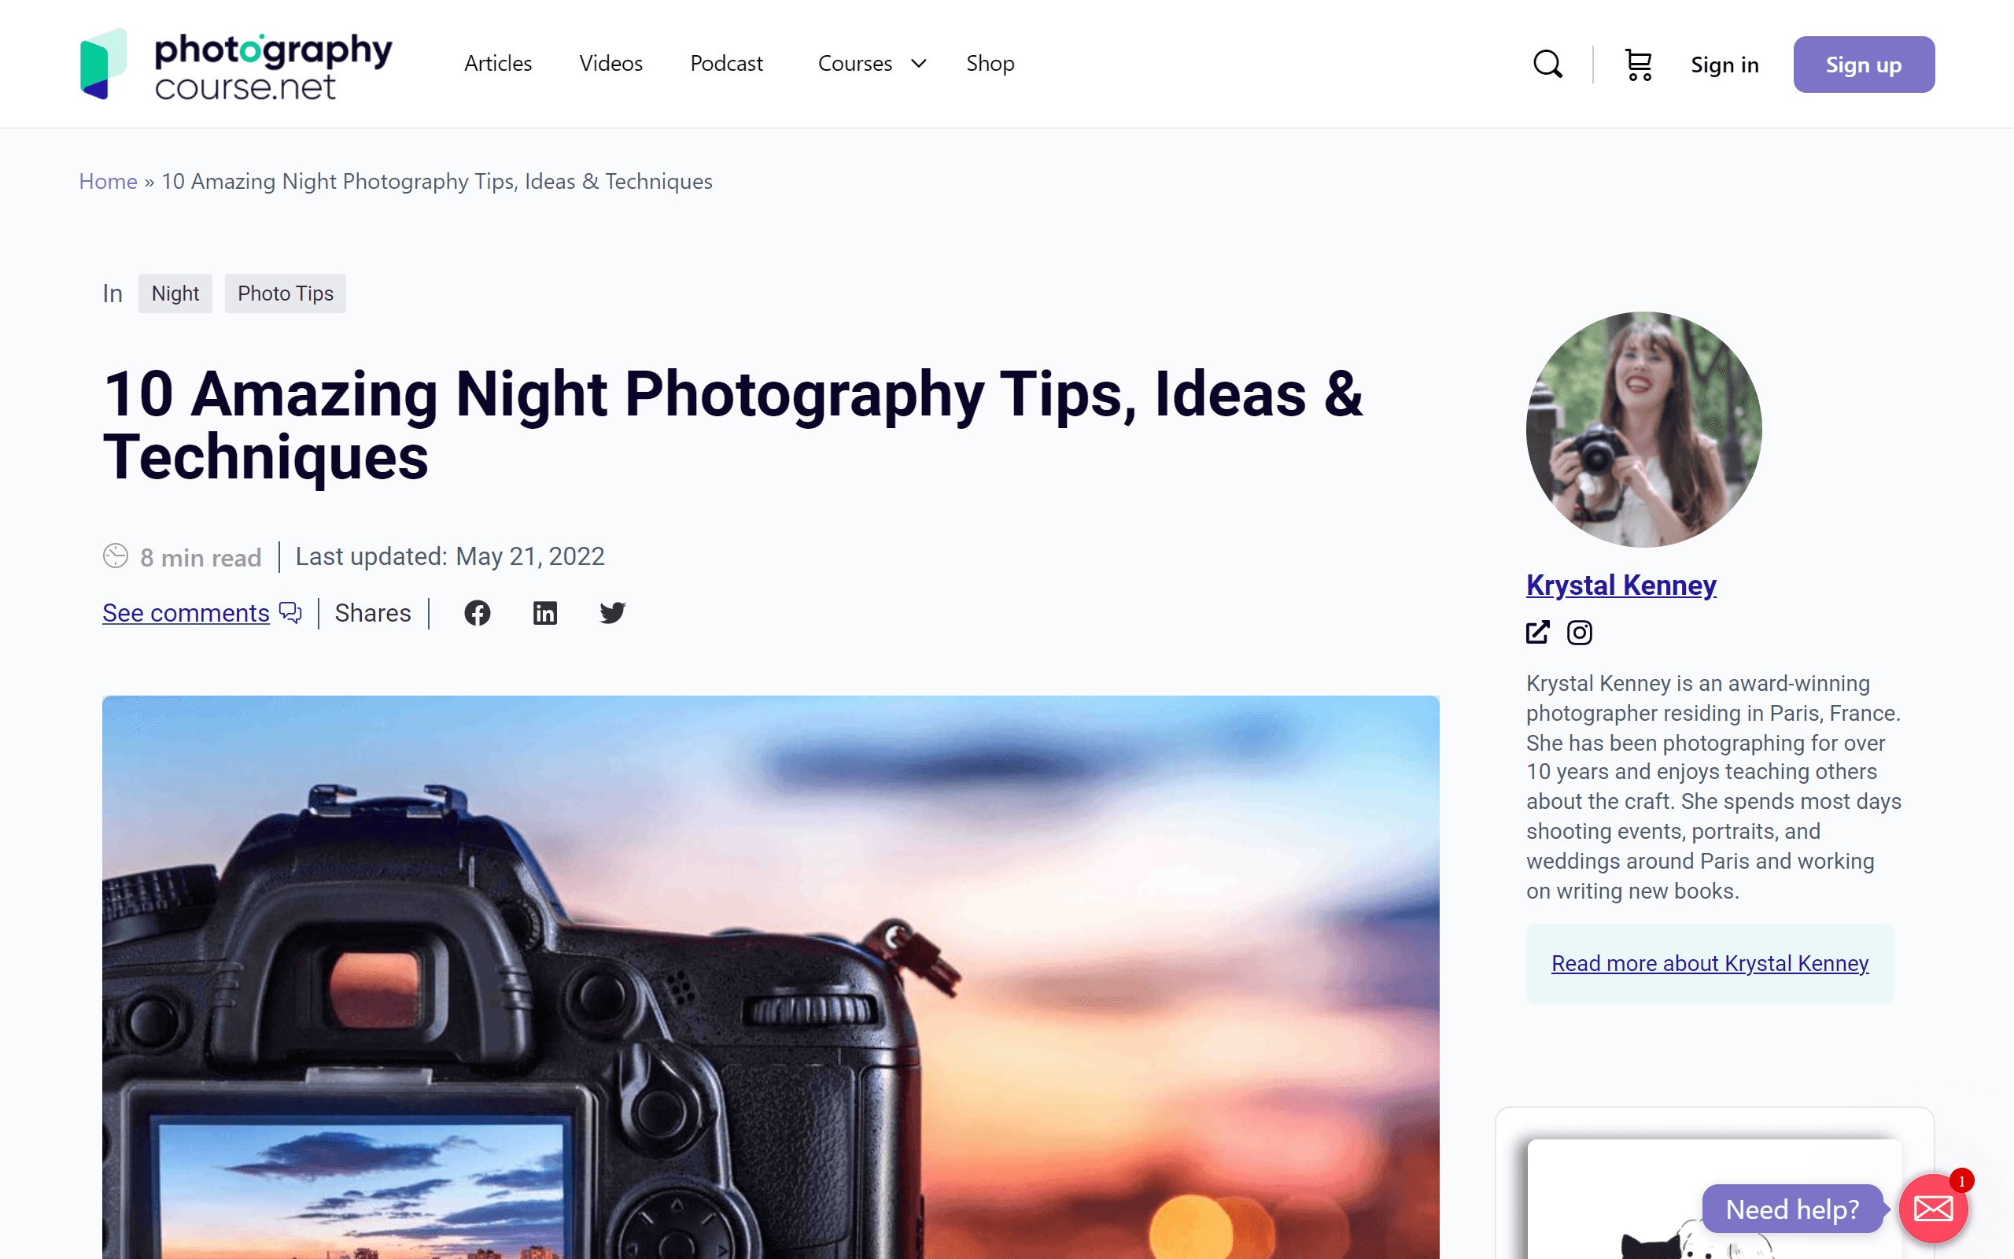Click the red mail chat icon

[1933, 1208]
